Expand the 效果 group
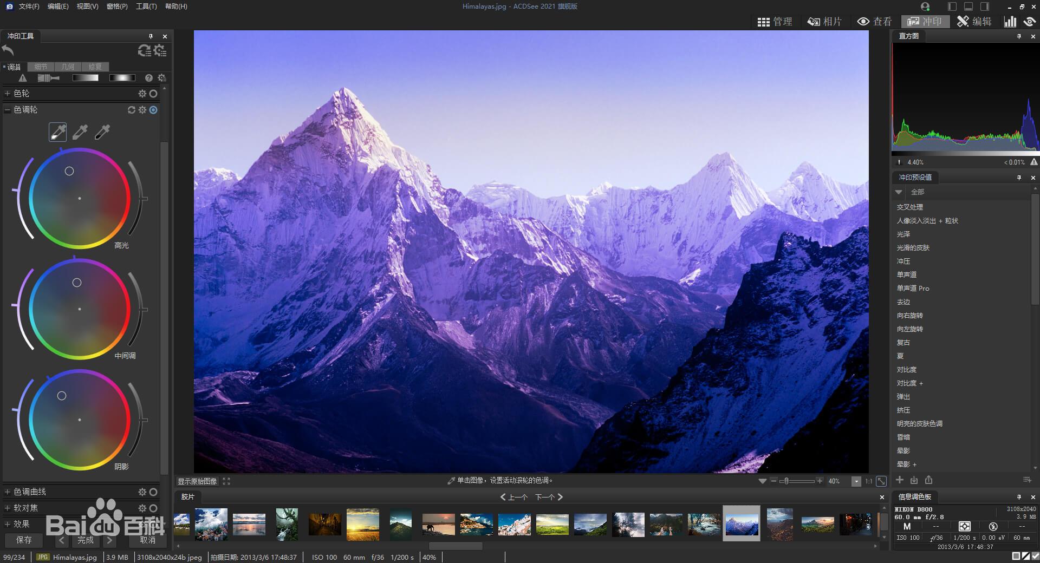1040x563 pixels. [8, 525]
